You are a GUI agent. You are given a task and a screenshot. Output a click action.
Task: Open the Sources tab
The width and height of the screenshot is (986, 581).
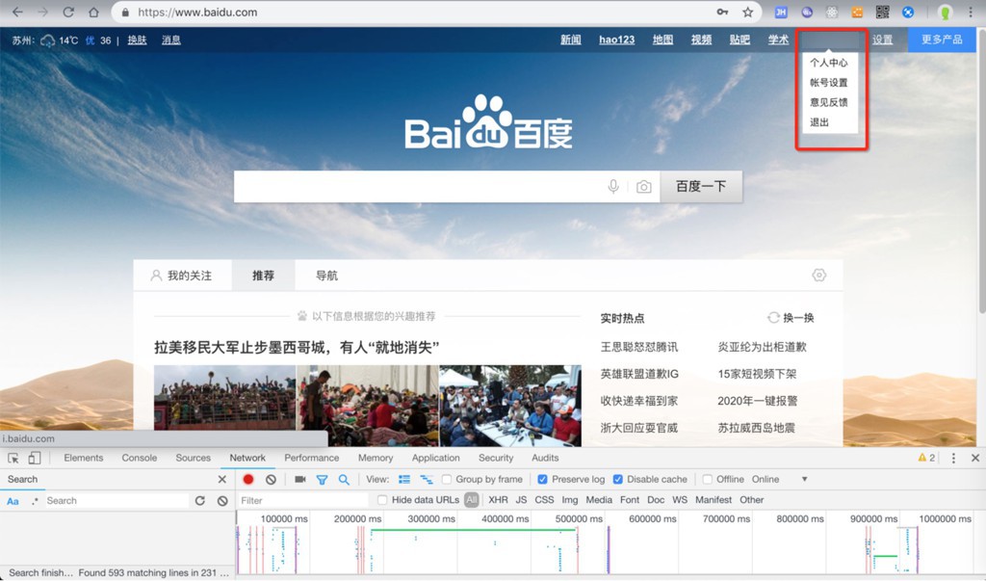click(193, 458)
